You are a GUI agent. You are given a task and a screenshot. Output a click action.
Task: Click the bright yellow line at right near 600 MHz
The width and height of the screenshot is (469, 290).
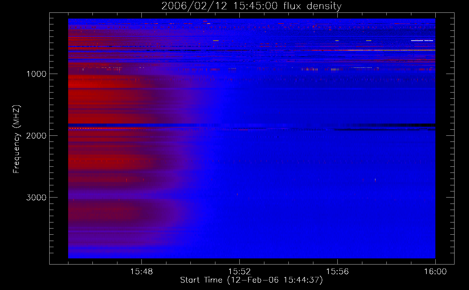[374, 50]
